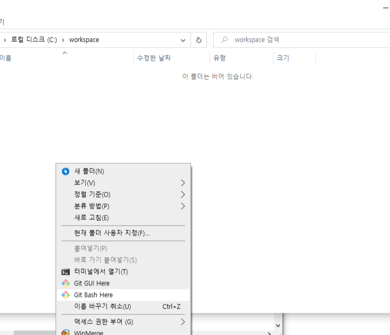The height and width of the screenshot is (335, 390).
Task: Select 새 폴더(N) menu entry
Action: click(x=123, y=171)
